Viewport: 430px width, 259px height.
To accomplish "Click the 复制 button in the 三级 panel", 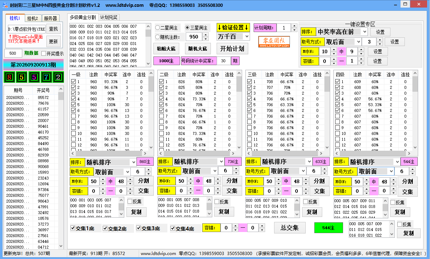I will coord(312,212).
